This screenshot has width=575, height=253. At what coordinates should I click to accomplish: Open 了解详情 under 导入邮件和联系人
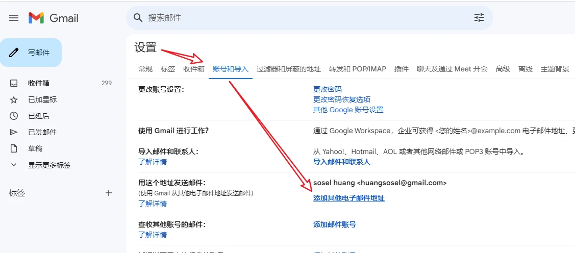click(153, 162)
